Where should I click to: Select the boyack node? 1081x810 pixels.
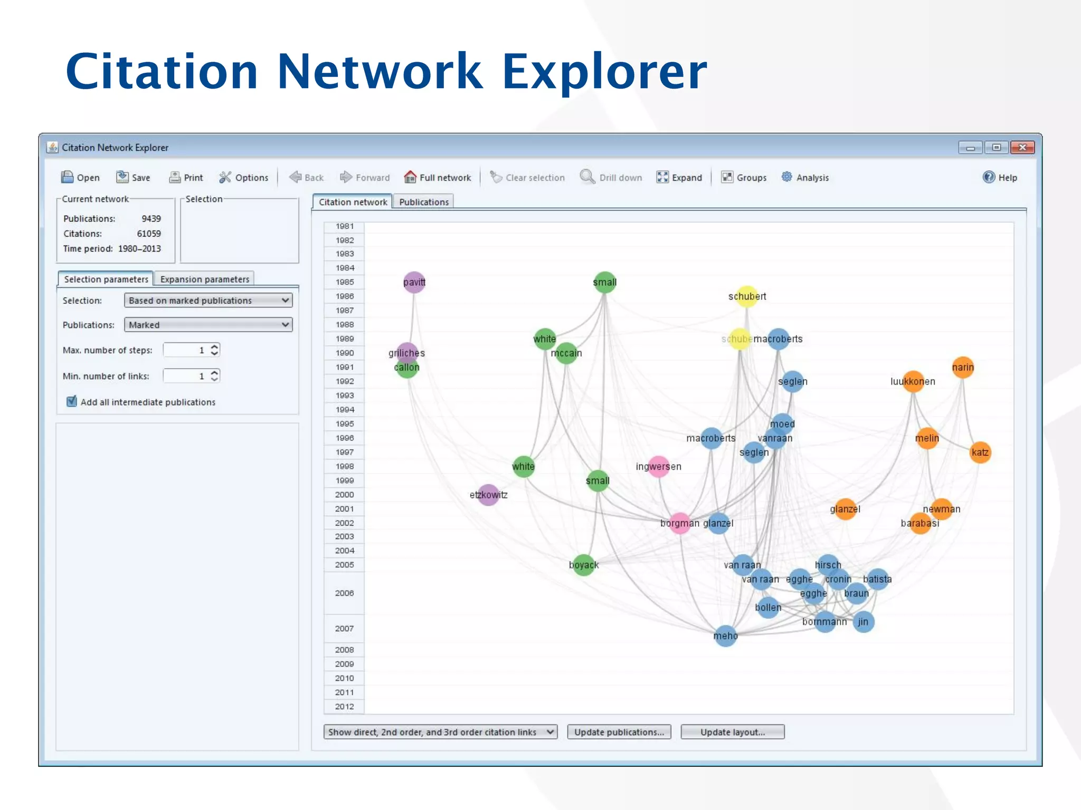[x=584, y=565]
